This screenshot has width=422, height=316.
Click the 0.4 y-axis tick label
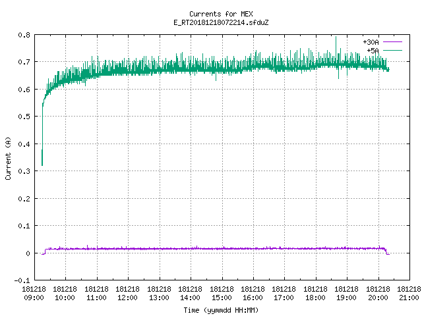(x=24, y=144)
